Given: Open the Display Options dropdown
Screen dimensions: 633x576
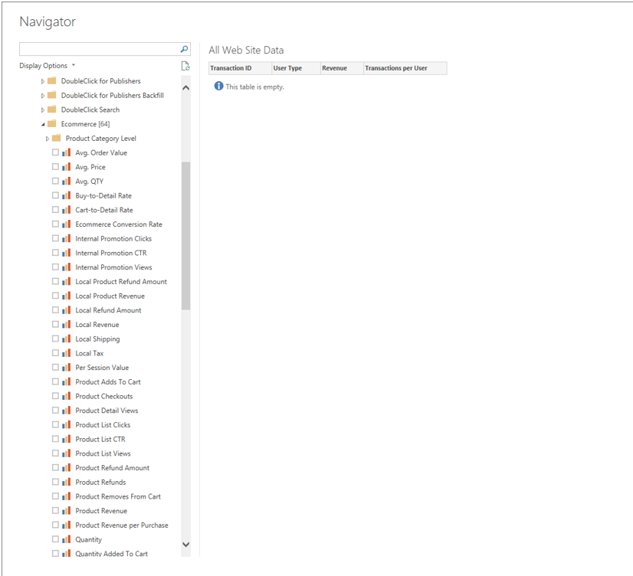Looking at the screenshot, I should tap(48, 65).
